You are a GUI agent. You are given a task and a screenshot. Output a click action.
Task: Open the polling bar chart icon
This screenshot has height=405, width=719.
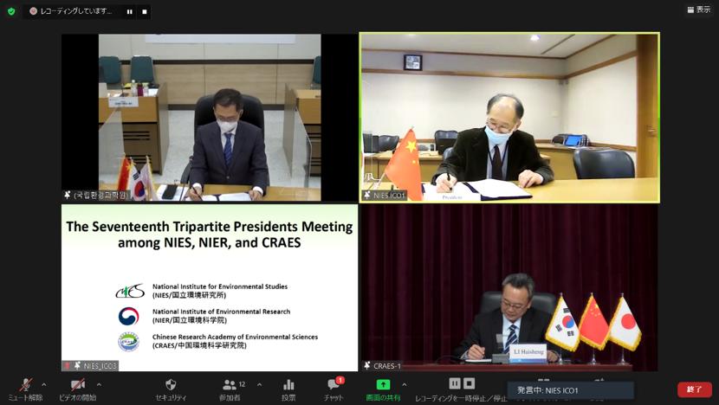[x=288, y=389]
